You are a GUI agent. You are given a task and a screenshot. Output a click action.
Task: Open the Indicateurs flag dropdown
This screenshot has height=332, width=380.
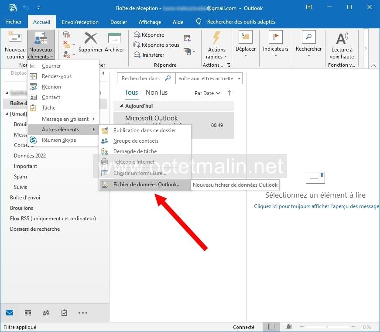pos(276,44)
